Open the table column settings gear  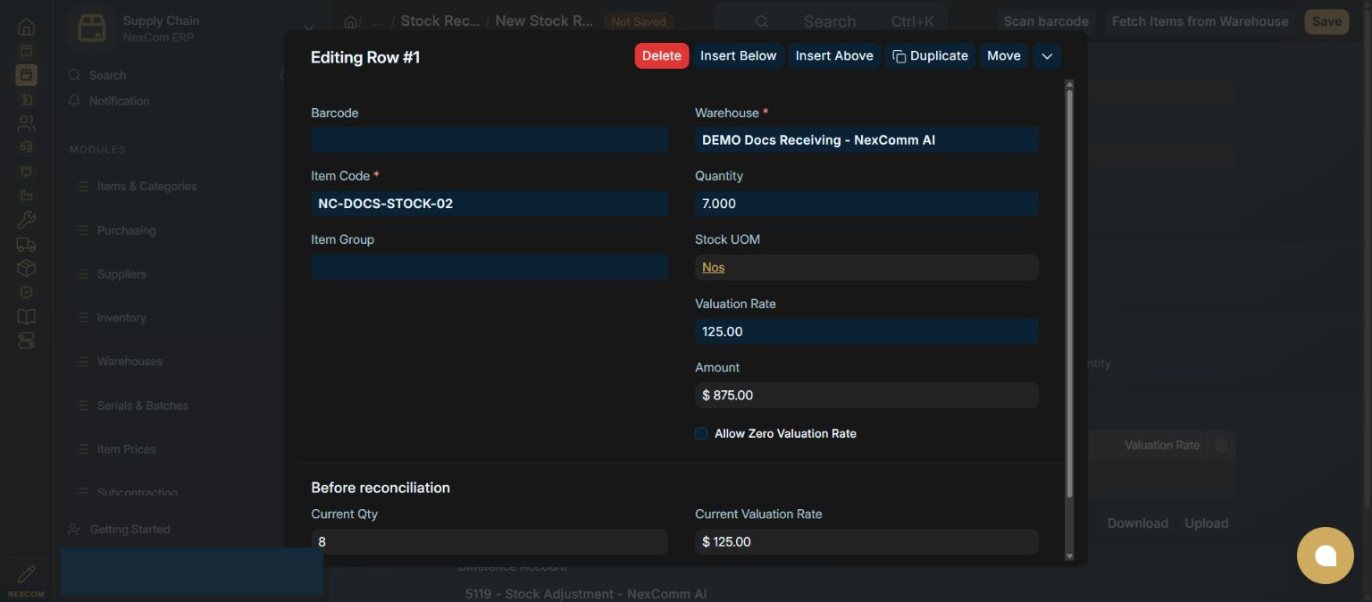pos(1221,445)
